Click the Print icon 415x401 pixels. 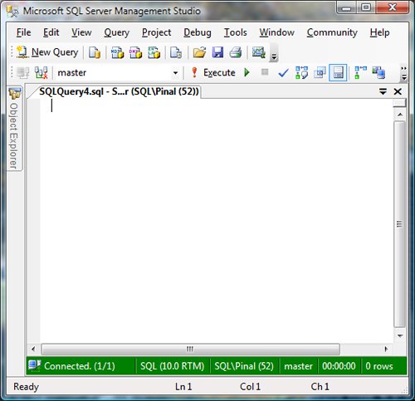pyautogui.click(x=236, y=52)
